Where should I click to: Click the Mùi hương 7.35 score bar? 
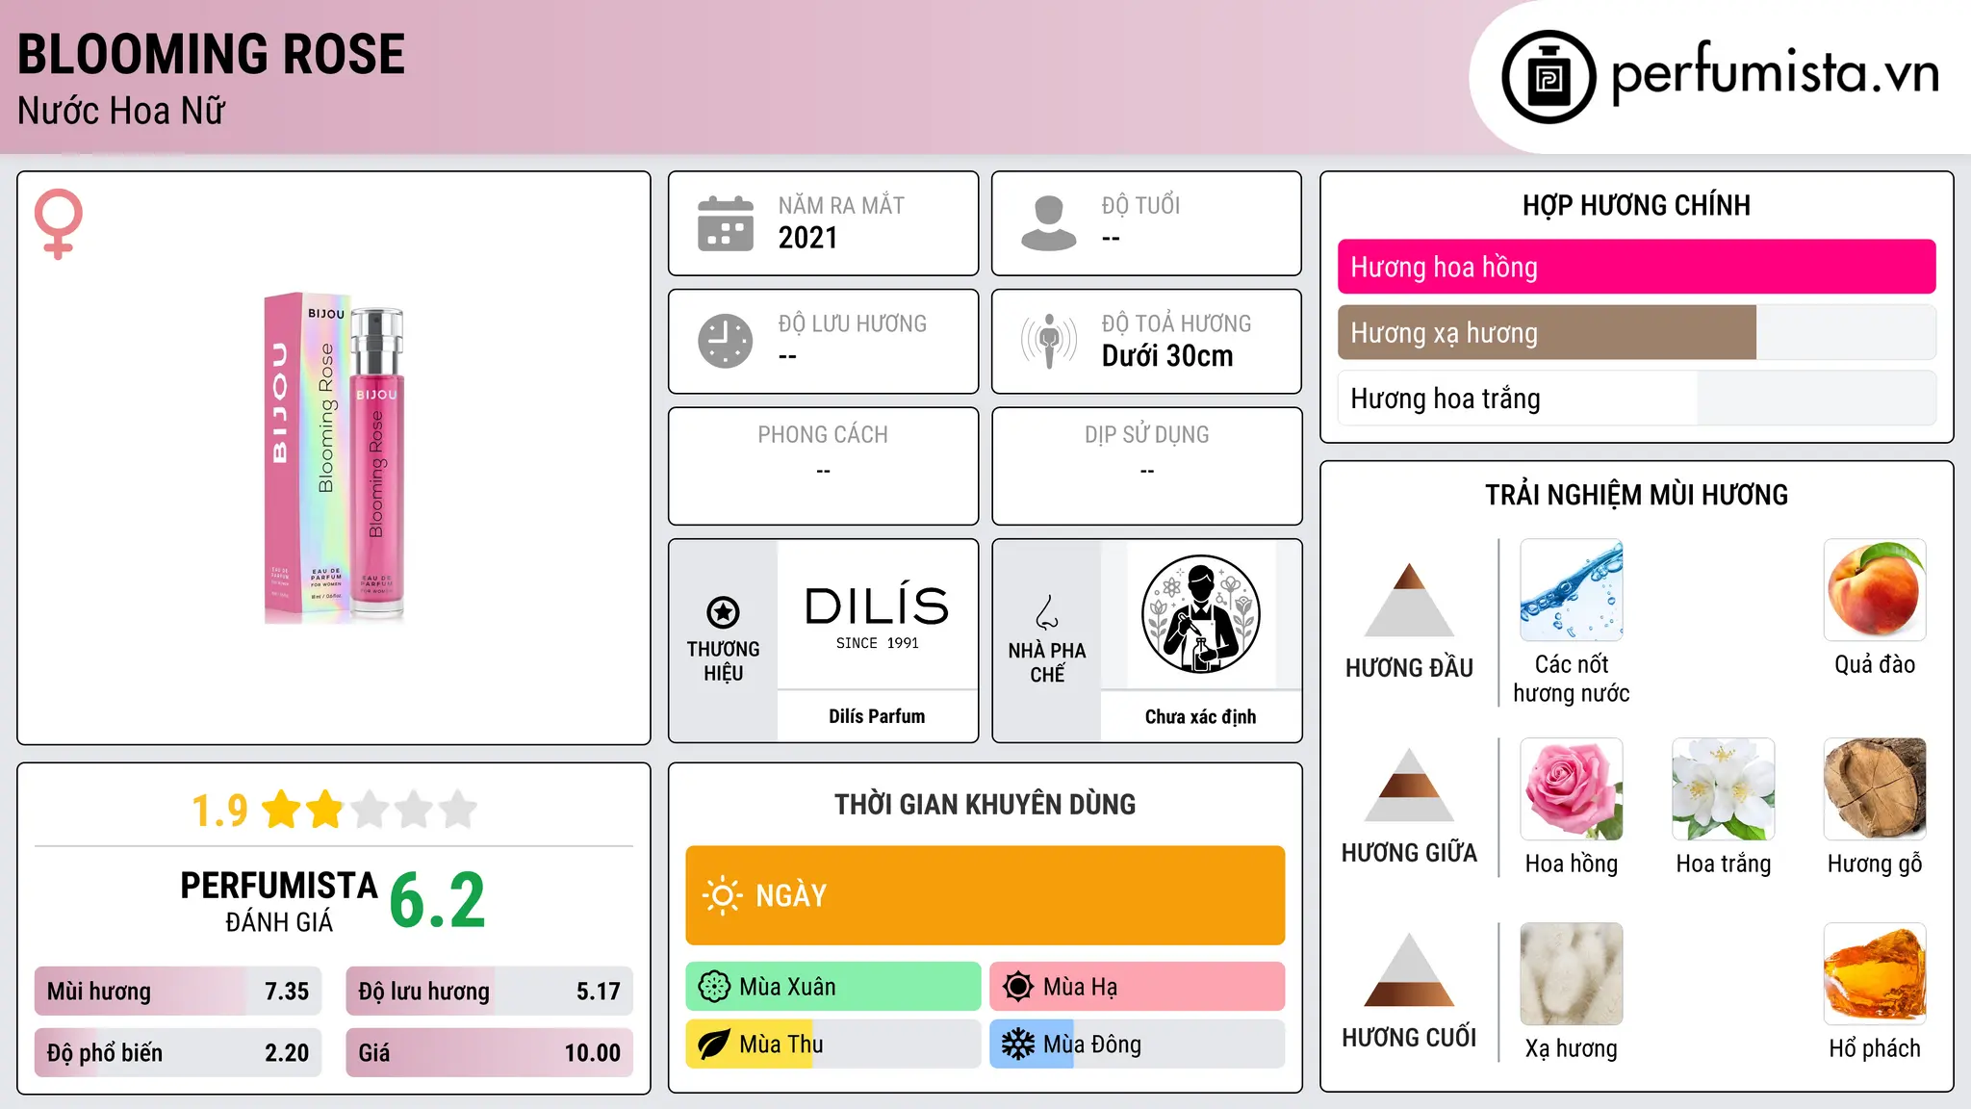coord(178,992)
